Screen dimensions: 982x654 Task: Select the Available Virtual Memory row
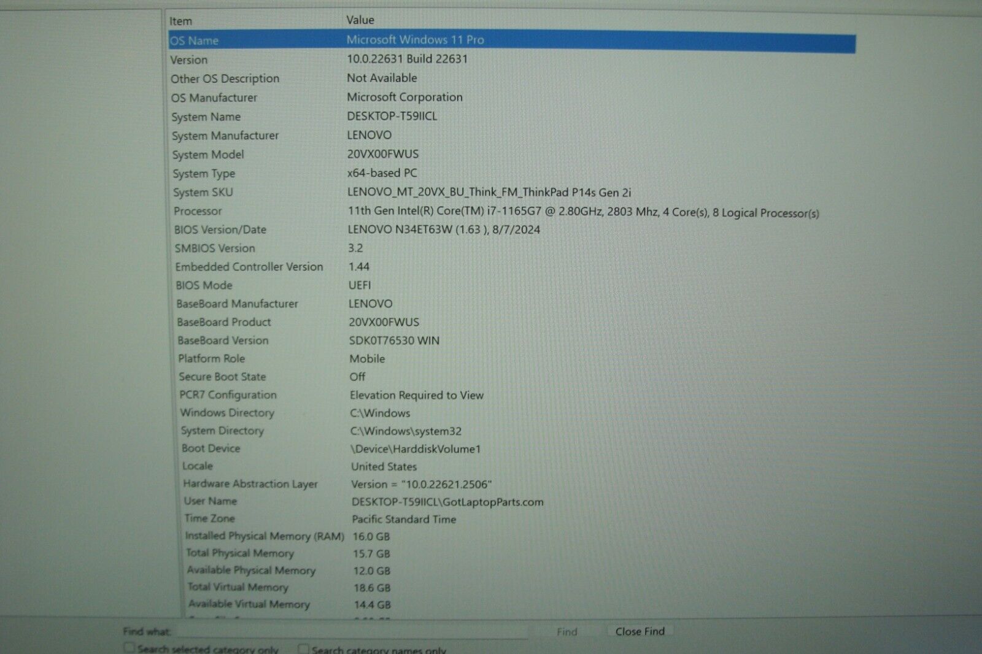512,605
